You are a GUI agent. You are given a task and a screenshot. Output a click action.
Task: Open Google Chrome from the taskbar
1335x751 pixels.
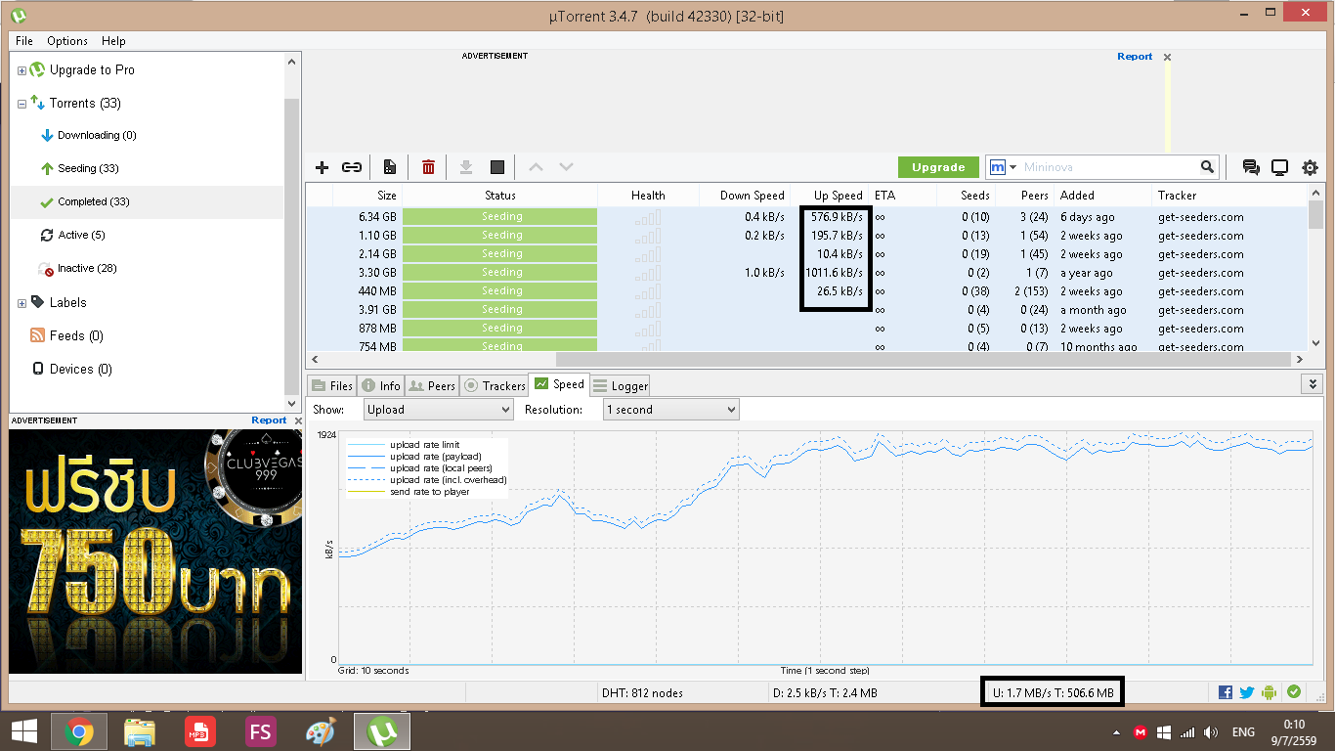click(x=79, y=731)
